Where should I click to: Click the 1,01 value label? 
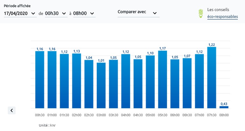pos(101,60)
